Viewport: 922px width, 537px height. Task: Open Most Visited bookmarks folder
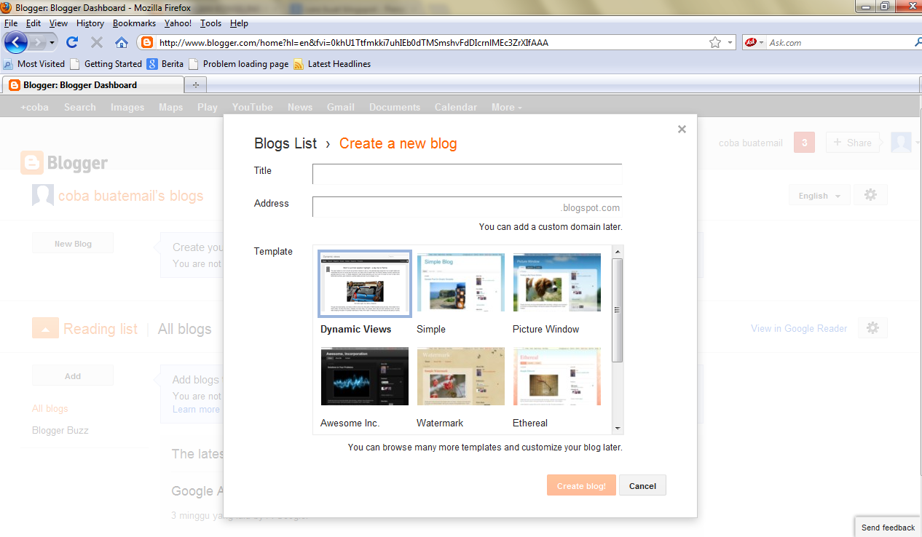[34, 64]
